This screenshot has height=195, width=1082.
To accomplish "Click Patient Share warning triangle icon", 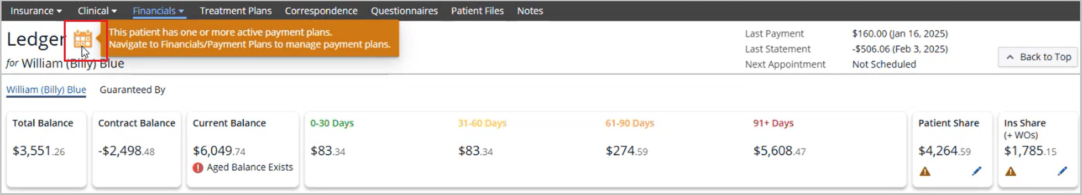I will (x=925, y=171).
